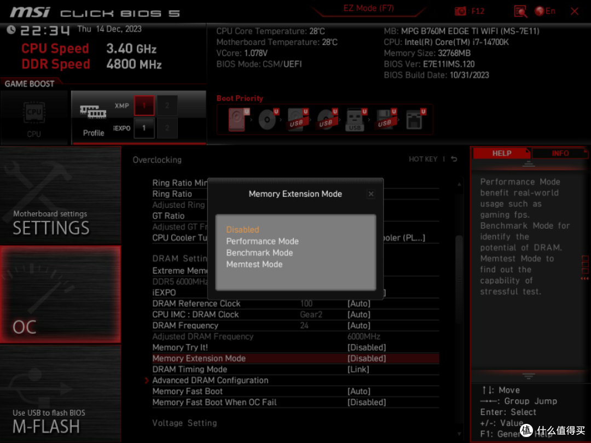Choose the Disabled option in the popup

tap(242, 230)
